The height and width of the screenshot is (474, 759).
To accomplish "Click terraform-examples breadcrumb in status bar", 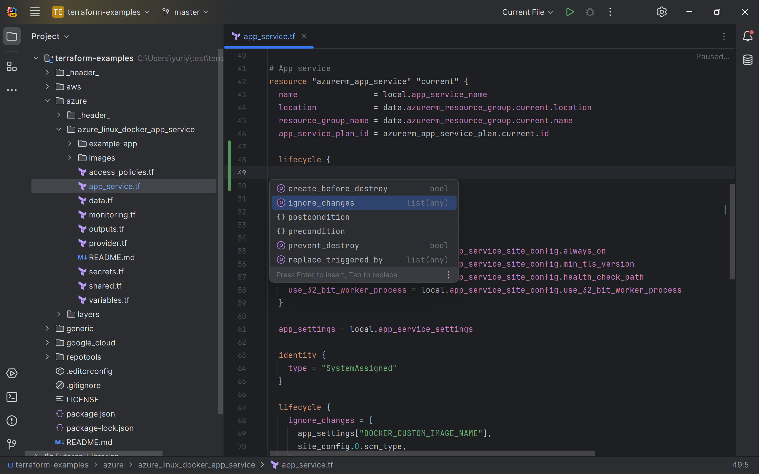I will [48, 465].
